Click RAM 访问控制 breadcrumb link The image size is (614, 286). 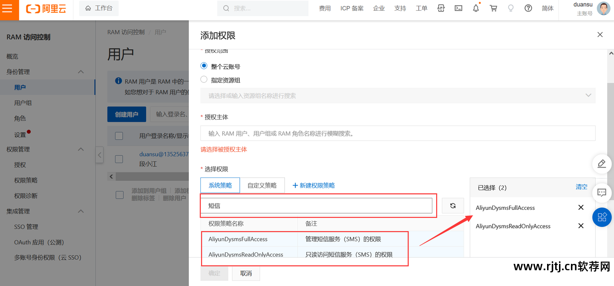(x=126, y=32)
